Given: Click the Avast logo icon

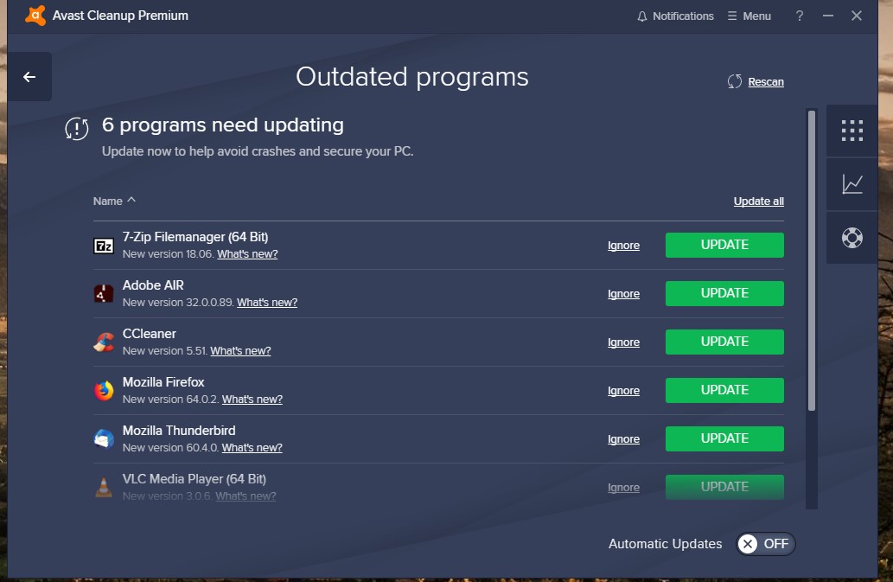Looking at the screenshot, I should click(x=35, y=16).
